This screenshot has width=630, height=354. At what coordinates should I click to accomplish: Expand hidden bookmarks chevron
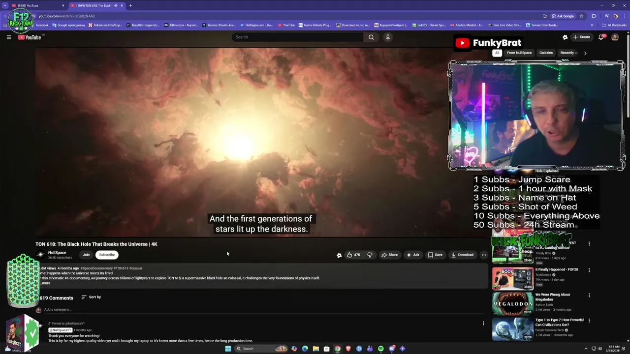pos(592,25)
